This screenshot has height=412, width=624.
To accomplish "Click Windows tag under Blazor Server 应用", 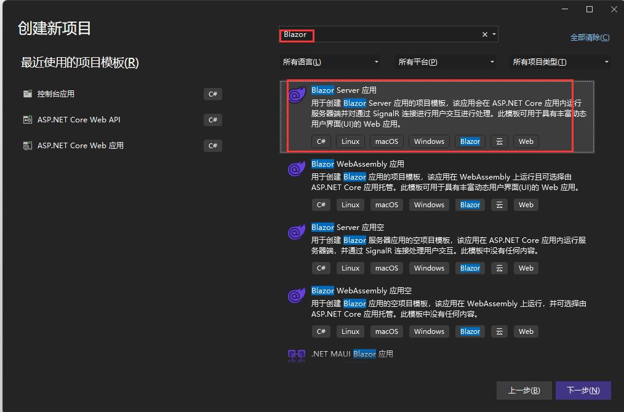I will point(429,141).
